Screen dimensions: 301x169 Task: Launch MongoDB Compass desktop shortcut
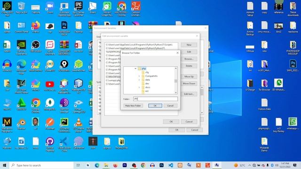click(50, 104)
